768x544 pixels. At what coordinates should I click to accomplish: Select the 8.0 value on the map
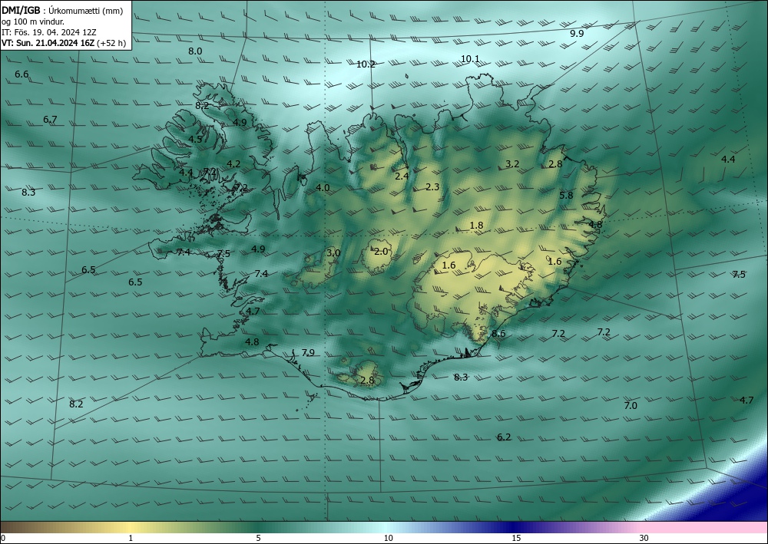click(195, 51)
